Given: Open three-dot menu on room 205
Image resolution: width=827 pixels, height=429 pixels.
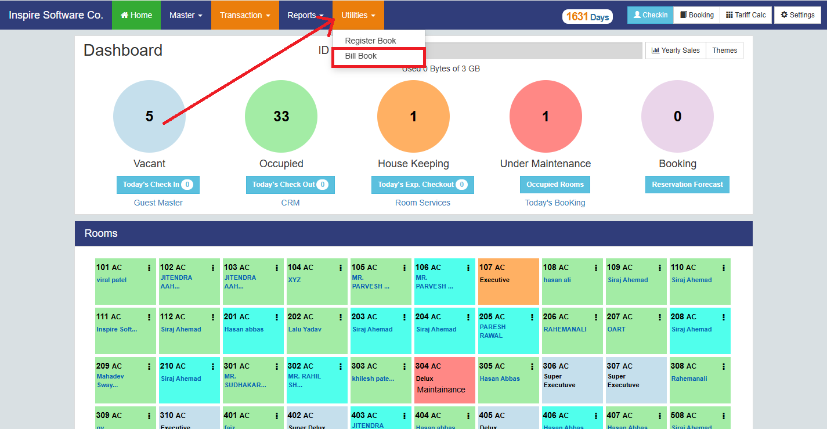Looking at the screenshot, I should click(x=532, y=317).
